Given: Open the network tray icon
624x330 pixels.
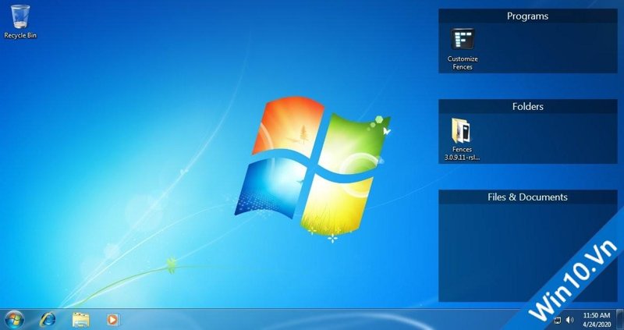Looking at the screenshot, I should point(558,320).
